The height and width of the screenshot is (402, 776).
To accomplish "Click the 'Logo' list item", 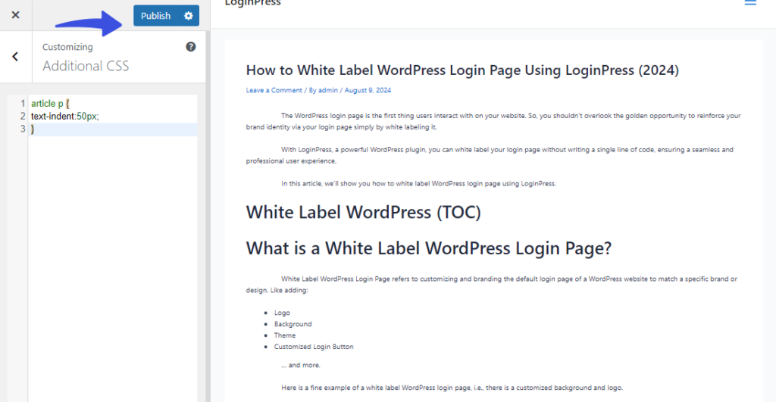I will 282,313.
